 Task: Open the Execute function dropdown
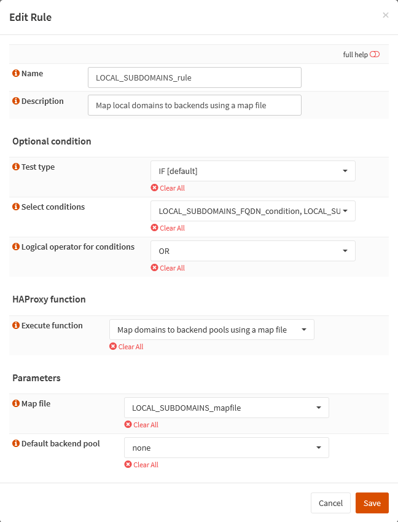211,330
